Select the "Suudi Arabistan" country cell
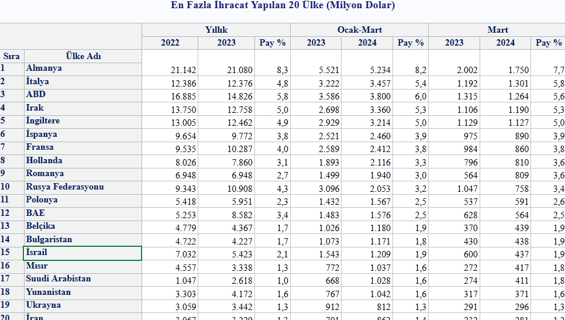The width and height of the screenshot is (565, 320). tap(58, 279)
